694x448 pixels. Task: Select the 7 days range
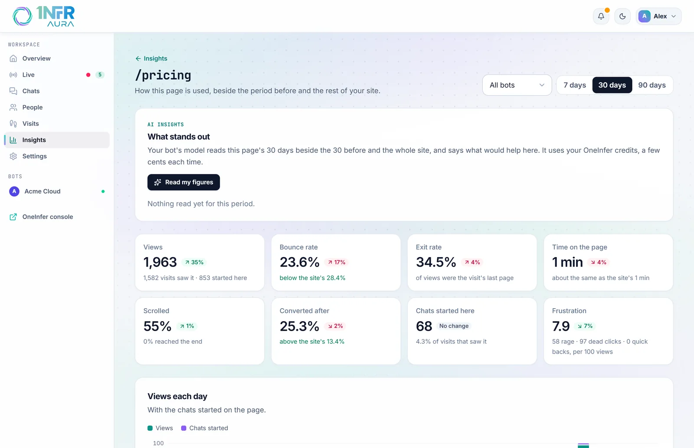click(575, 85)
